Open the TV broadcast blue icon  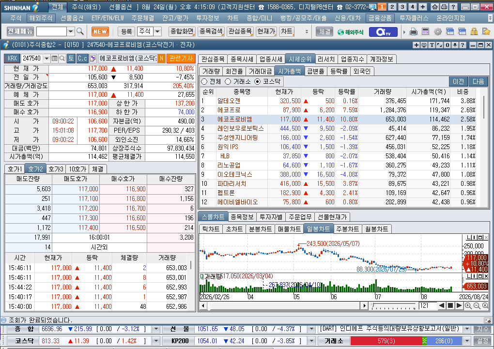coord(383,32)
